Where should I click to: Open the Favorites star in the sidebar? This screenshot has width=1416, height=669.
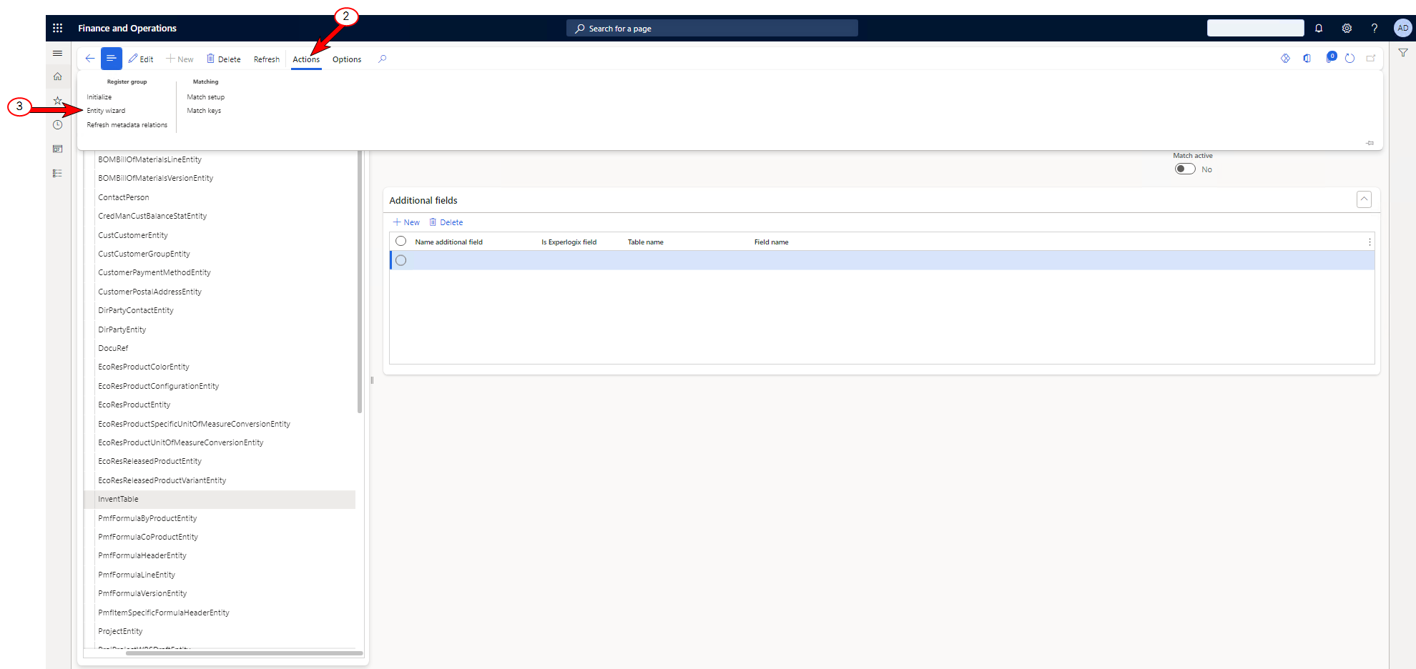click(58, 101)
